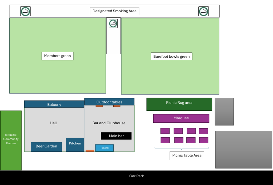The image size is (273, 185).
Task: Select the Picnic Table Area label
Action: click(x=187, y=155)
